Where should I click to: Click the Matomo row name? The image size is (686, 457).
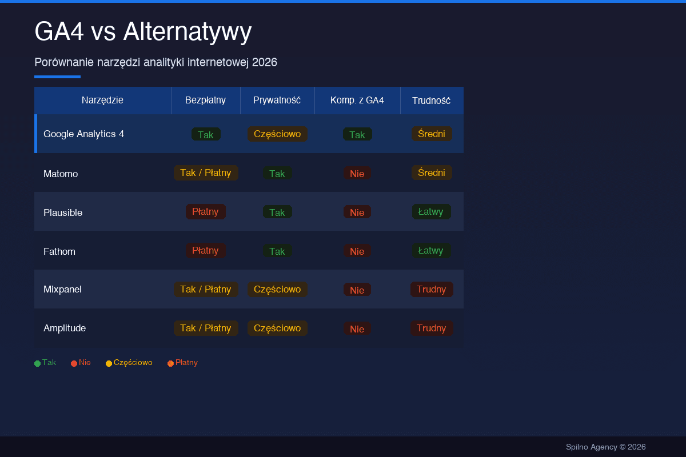coord(61,174)
